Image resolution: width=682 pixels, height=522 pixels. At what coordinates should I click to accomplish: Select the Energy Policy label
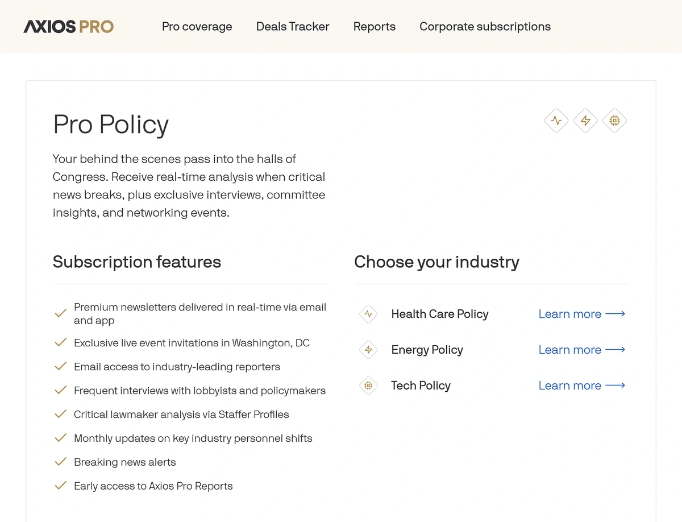427,350
